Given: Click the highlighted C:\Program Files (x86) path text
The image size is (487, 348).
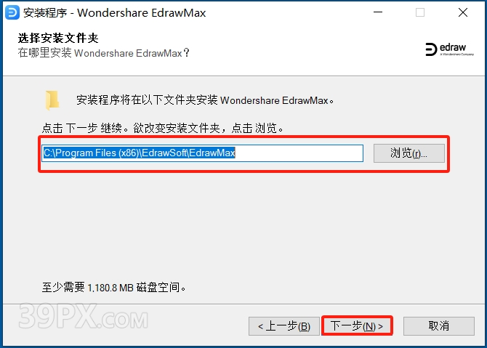Looking at the screenshot, I should [x=139, y=153].
